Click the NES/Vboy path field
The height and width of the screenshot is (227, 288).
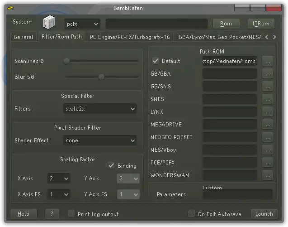point(229,150)
